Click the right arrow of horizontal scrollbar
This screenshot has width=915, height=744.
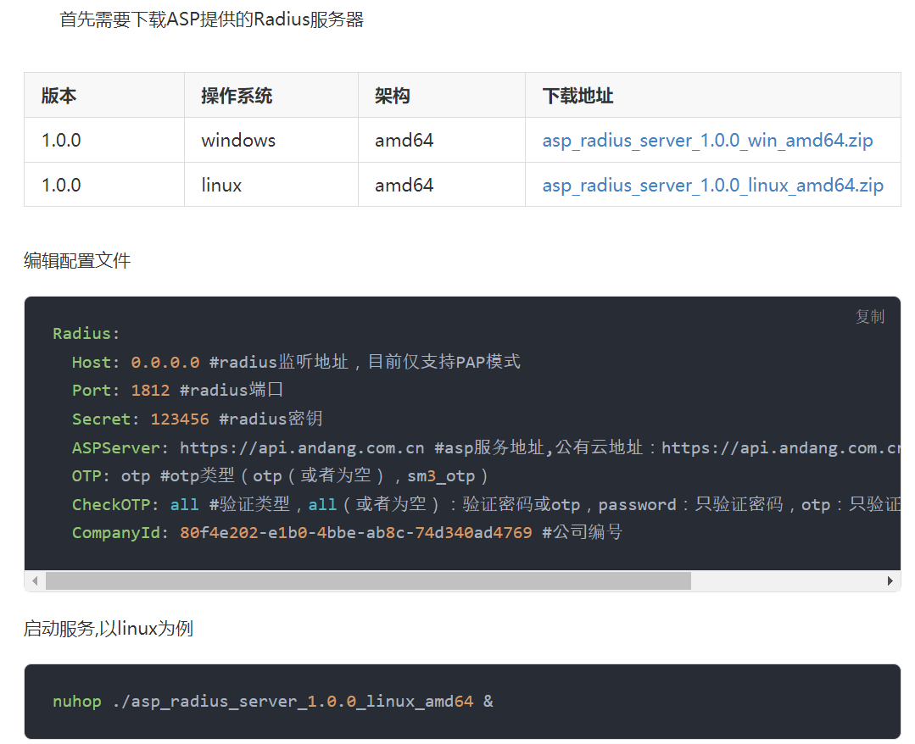pyautogui.click(x=890, y=581)
